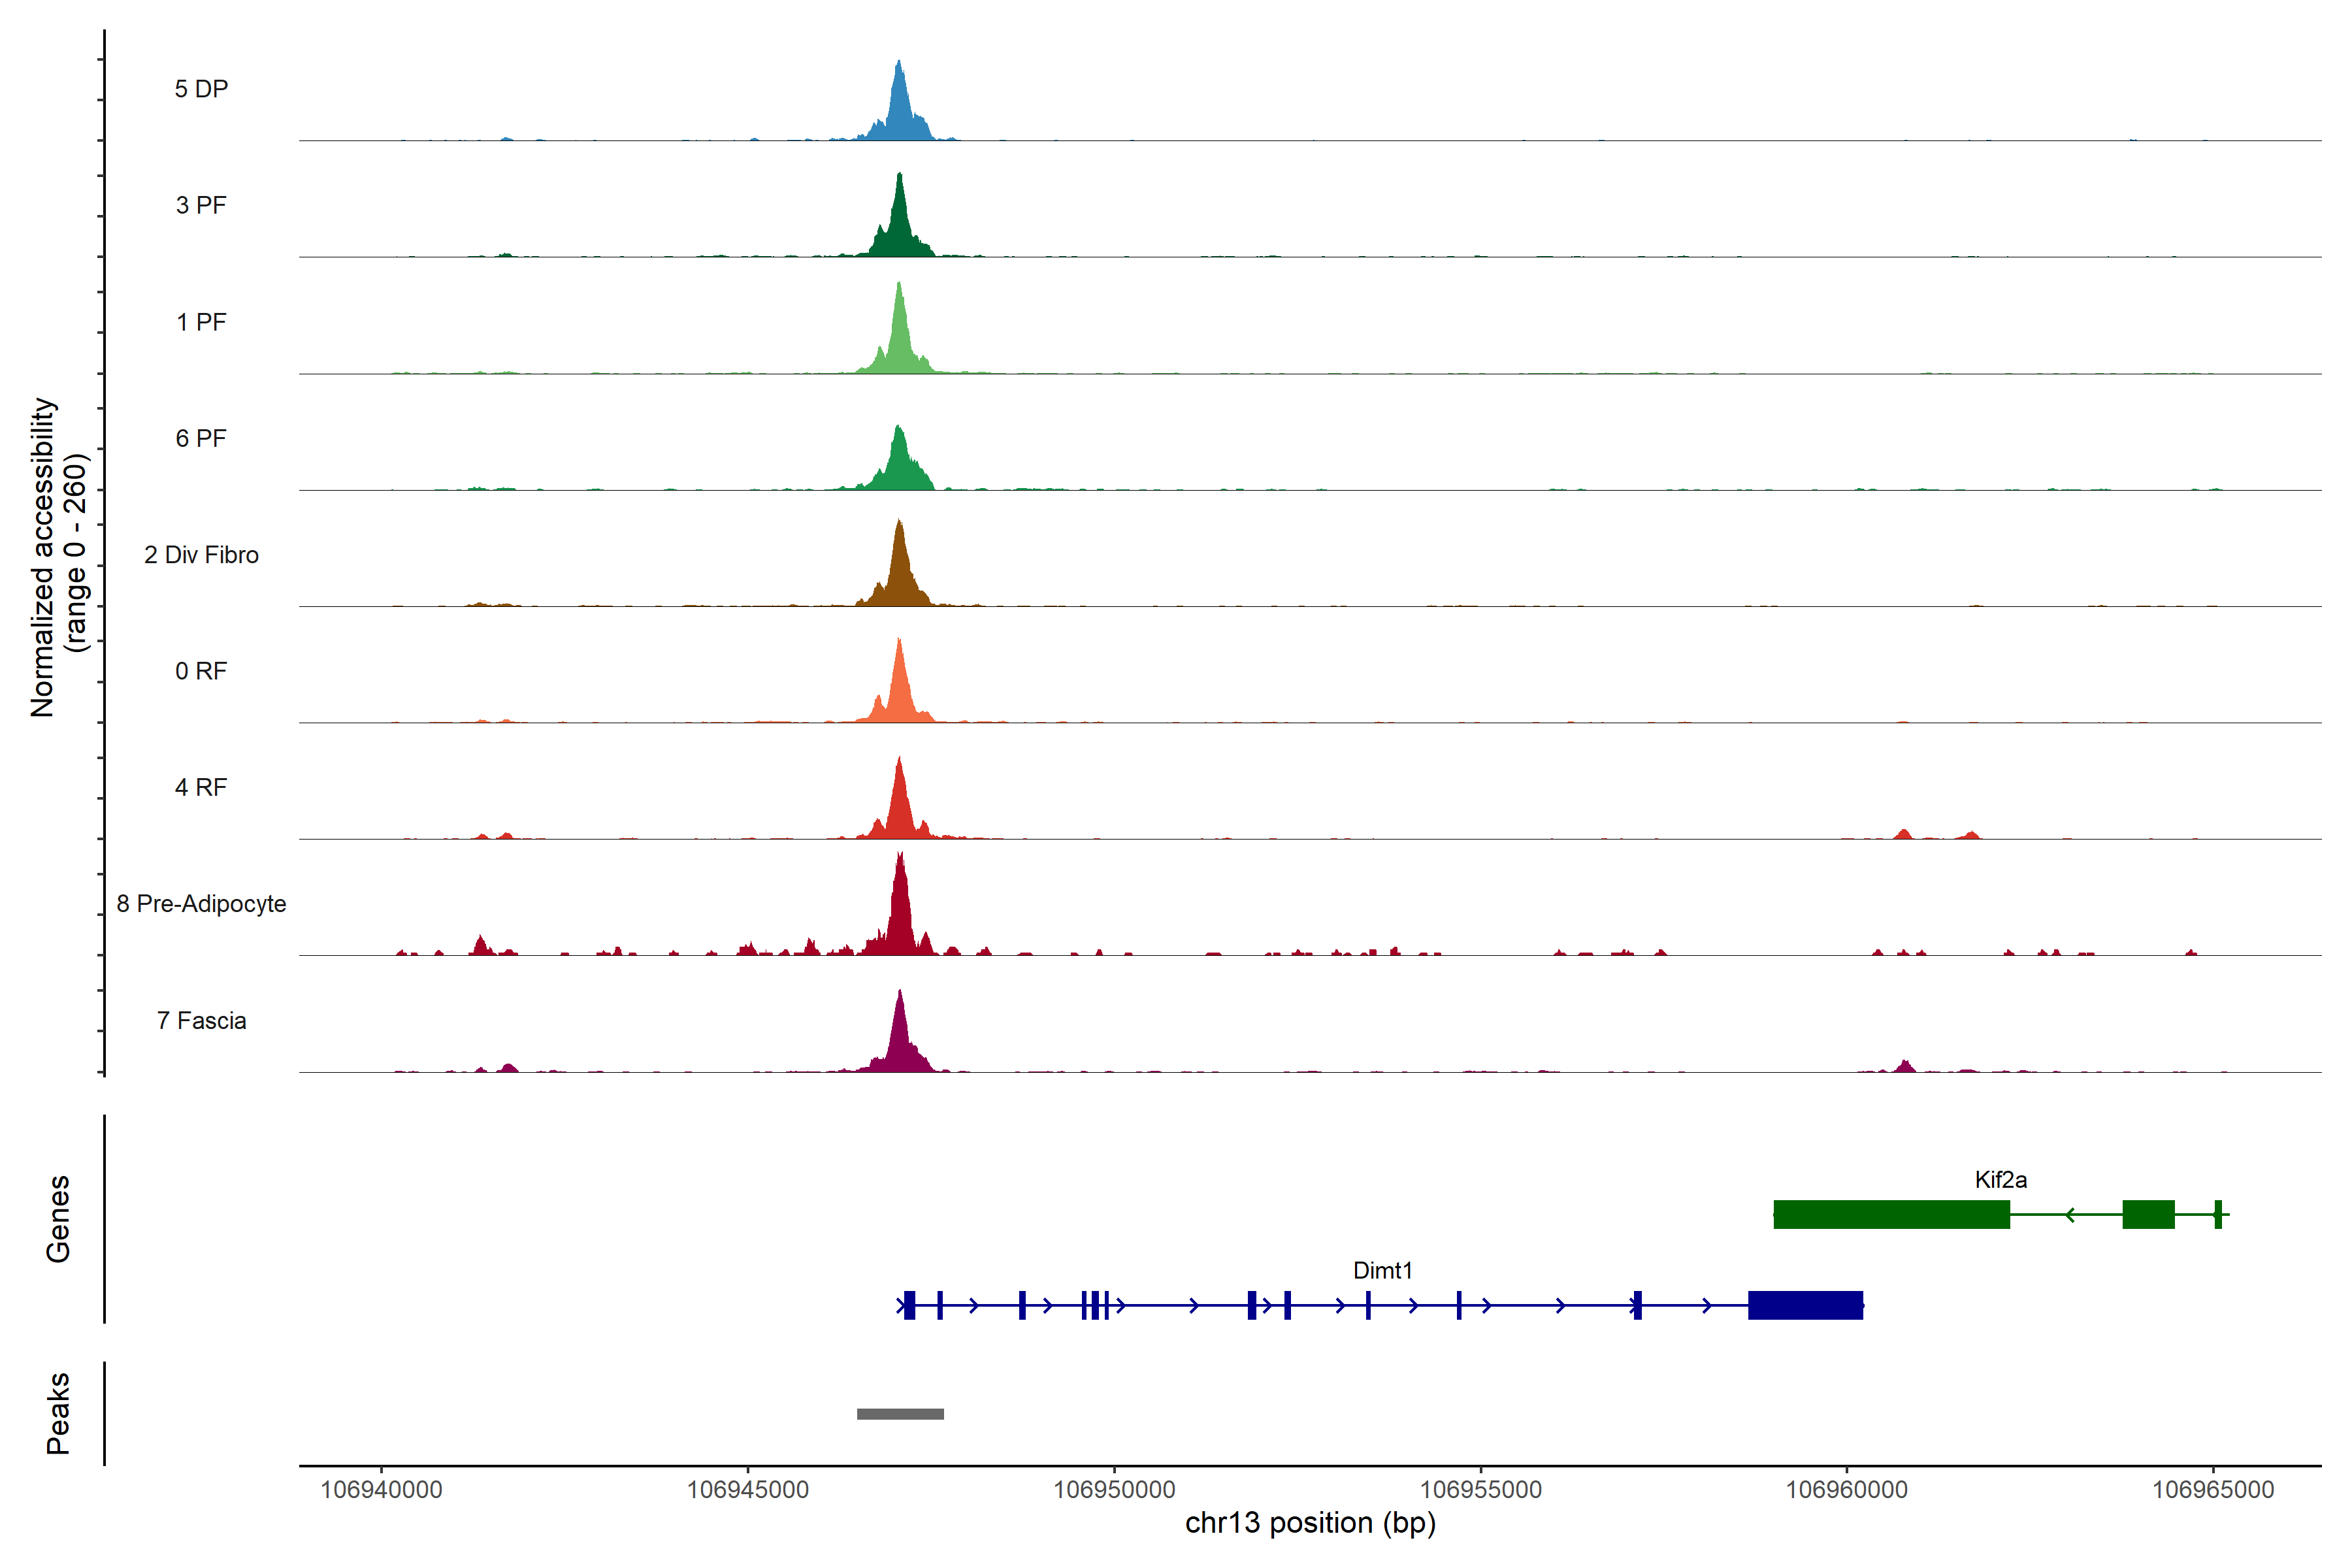Click the Dimt1 gene label

point(1382,1270)
